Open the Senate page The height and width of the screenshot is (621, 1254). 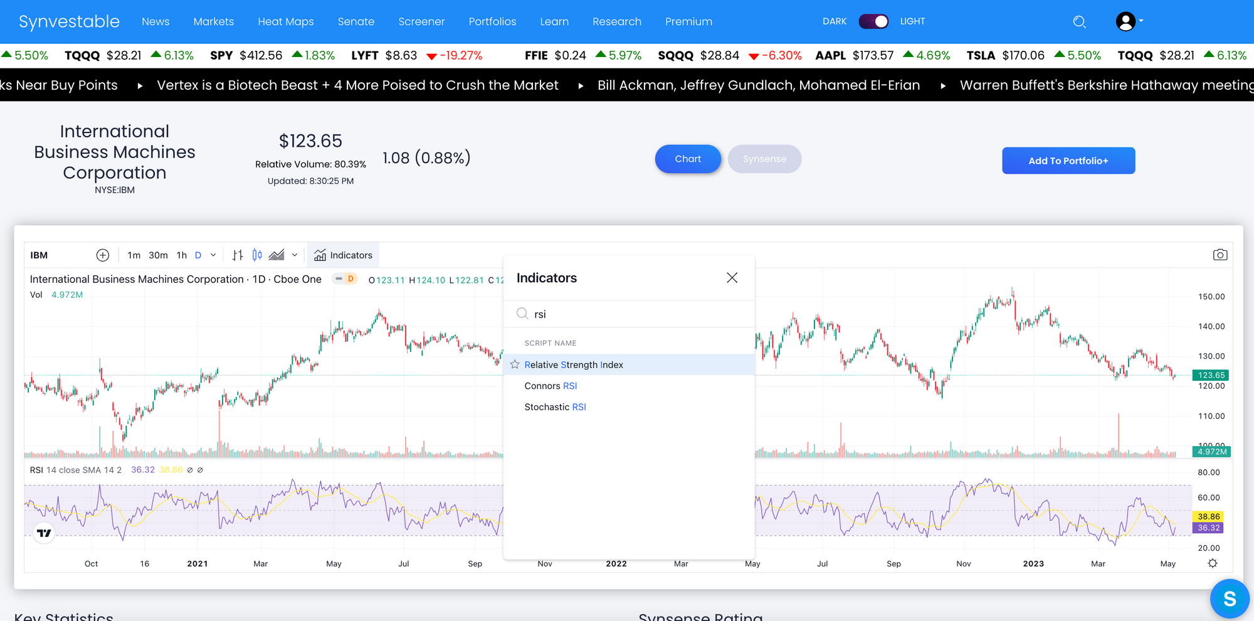tap(356, 21)
